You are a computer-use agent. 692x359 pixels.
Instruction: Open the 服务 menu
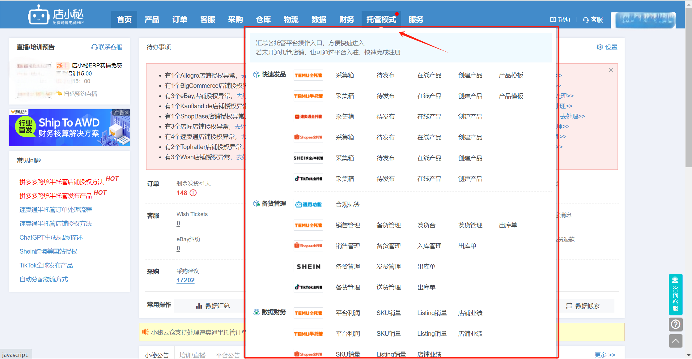tap(416, 19)
